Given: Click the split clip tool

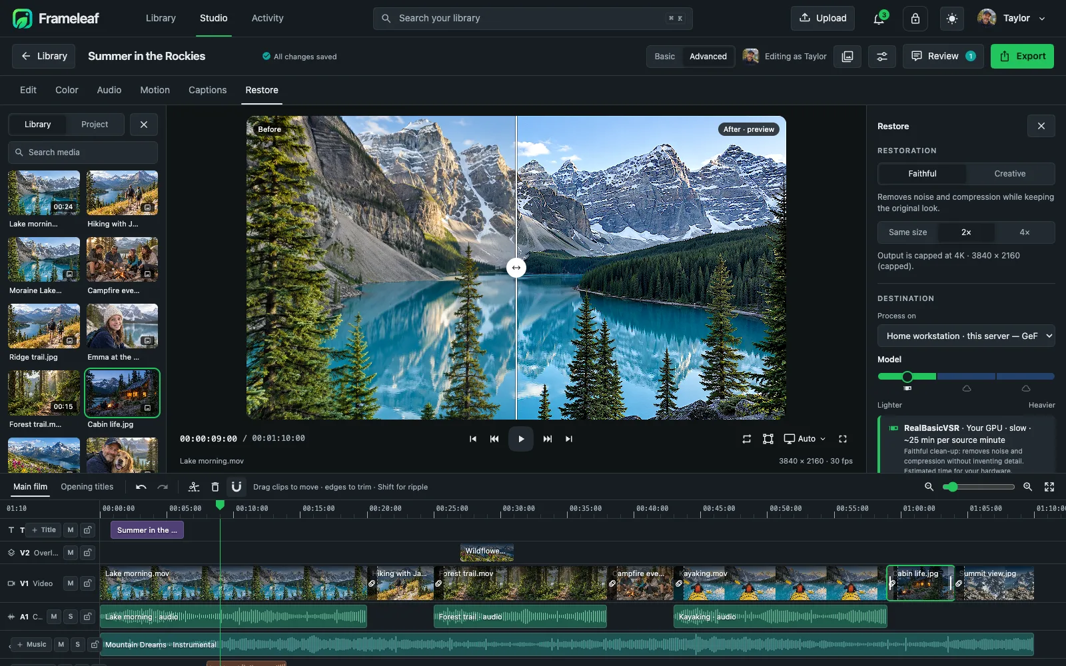Looking at the screenshot, I should point(194,487).
